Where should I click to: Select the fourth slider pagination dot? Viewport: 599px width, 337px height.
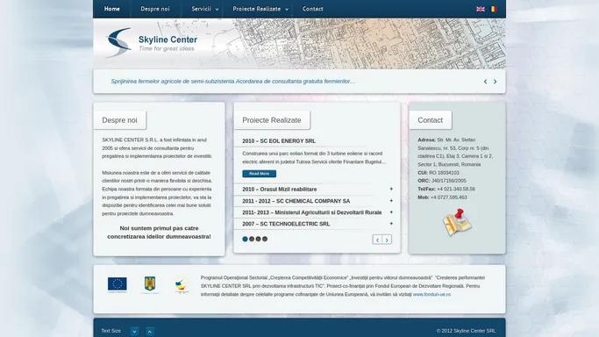click(x=265, y=239)
